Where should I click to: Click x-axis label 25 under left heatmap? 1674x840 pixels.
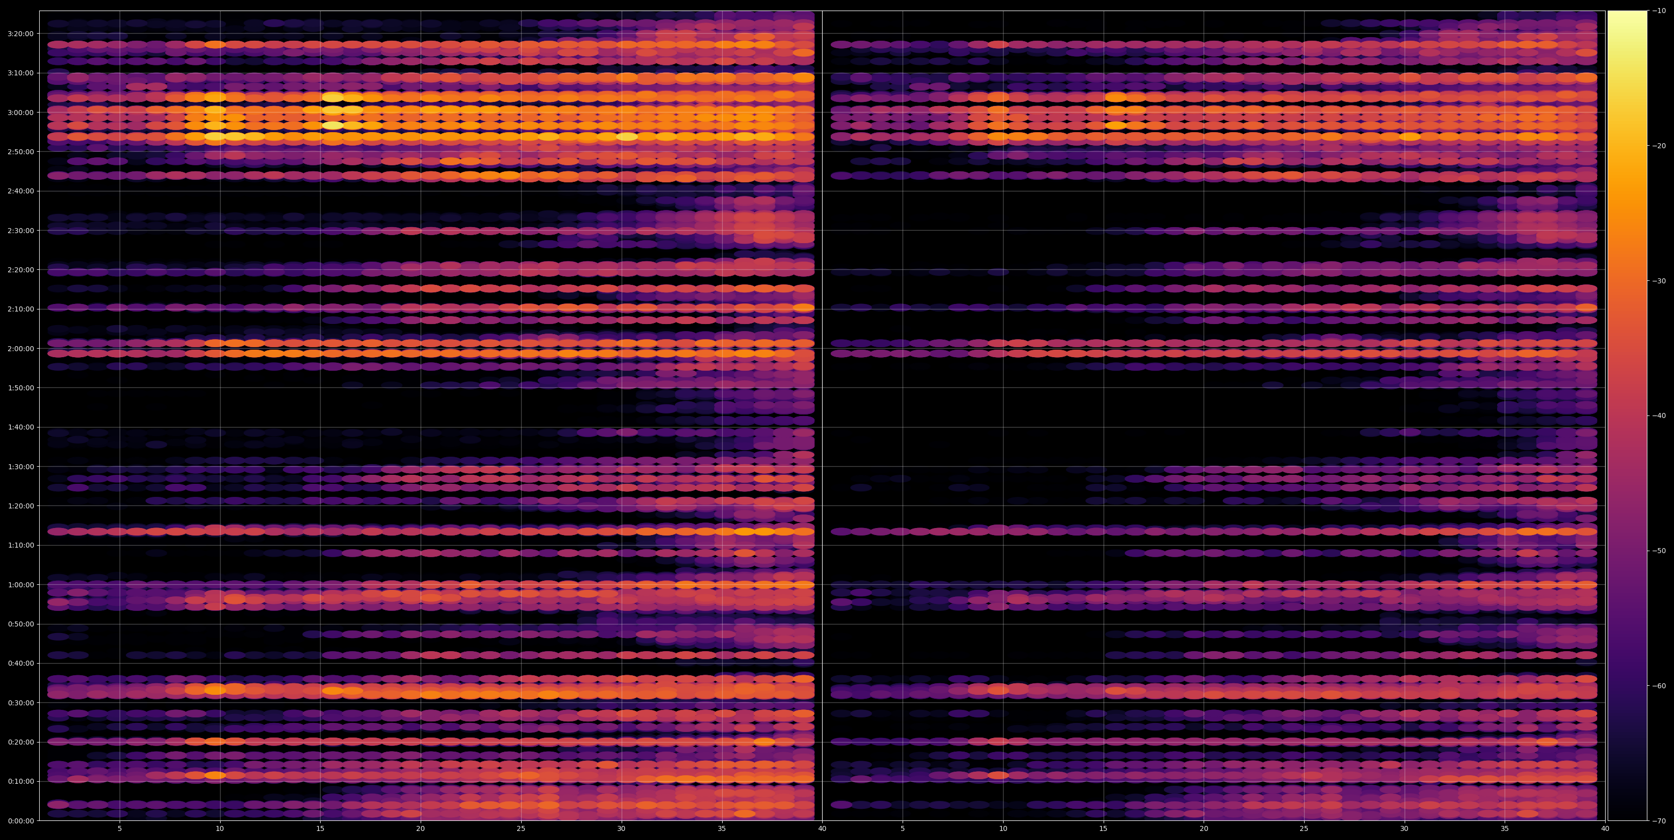coord(521,829)
